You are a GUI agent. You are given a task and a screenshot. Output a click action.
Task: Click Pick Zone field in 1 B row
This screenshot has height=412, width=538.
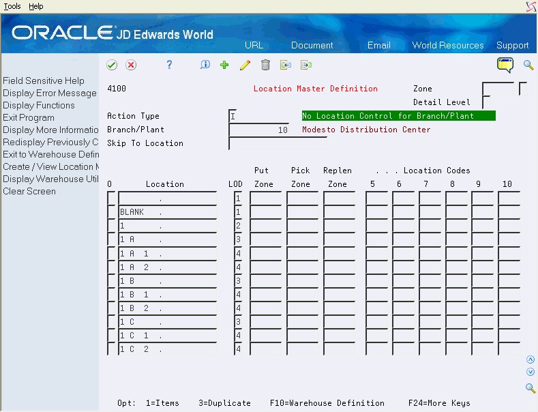302,281
